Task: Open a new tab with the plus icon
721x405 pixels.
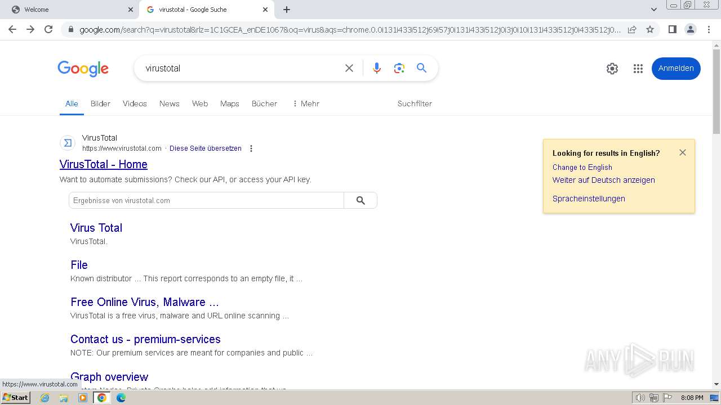Action: [287, 10]
